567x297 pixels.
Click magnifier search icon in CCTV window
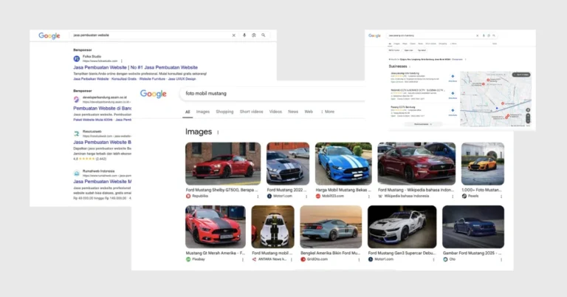click(x=494, y=35)
